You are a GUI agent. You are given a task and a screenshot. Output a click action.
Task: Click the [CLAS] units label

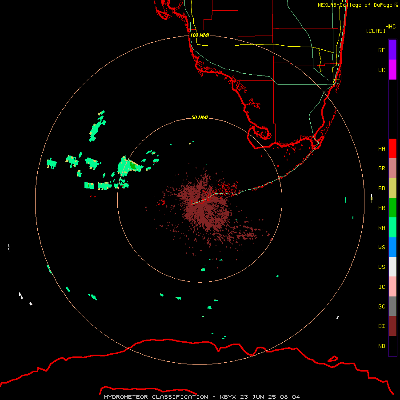pyautogui.click(x=376, y=31)
